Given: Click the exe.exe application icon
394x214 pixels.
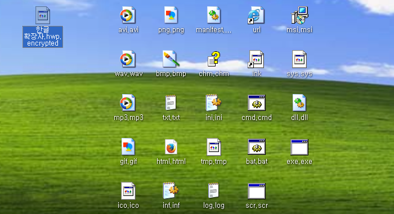Looking at the screenshot, I should click(299, 147).
